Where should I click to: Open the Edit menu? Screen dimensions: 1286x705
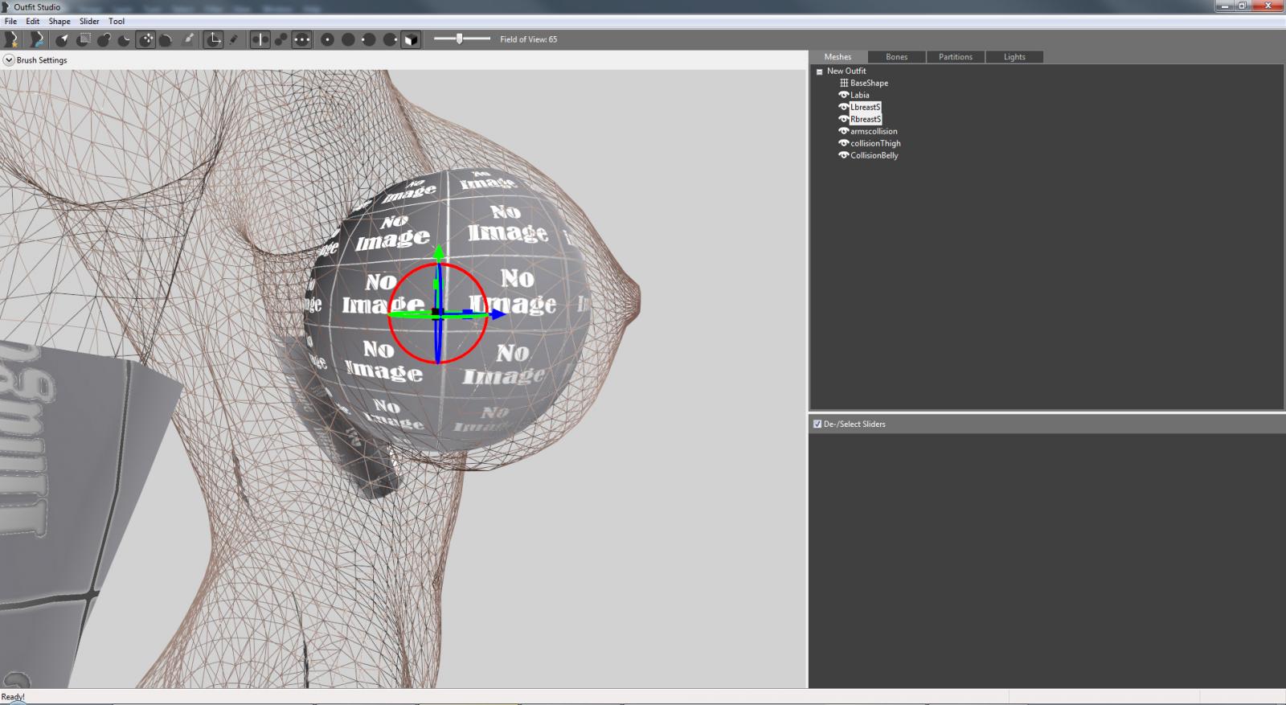point(32,22)
